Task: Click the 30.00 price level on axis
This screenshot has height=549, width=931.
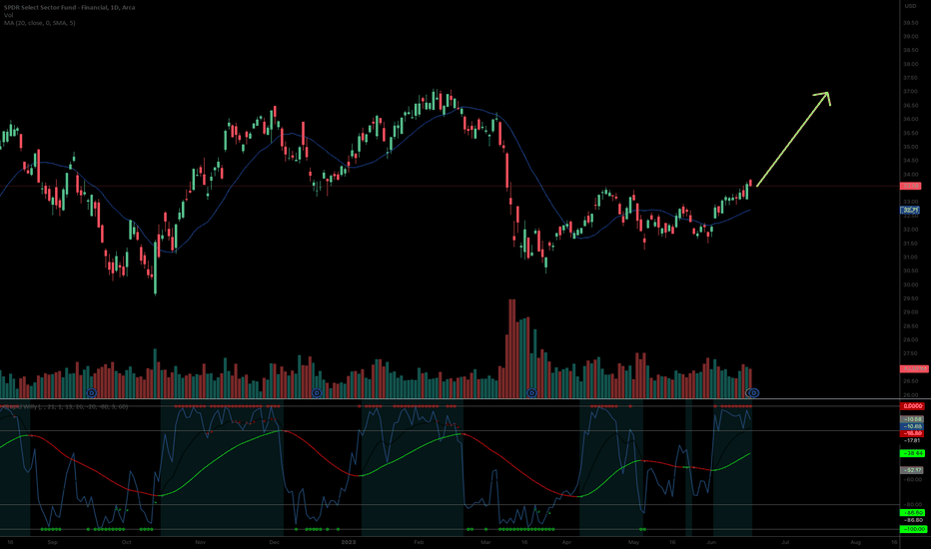Action: (910, 284)
